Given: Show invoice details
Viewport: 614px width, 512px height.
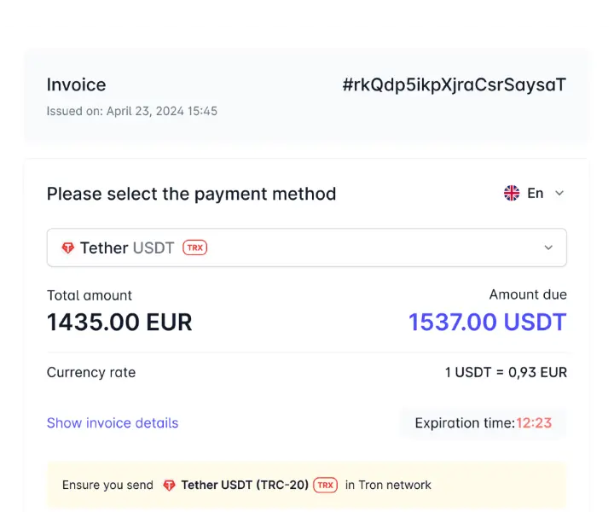Looking at the screenshot, I should coord(113,422).
